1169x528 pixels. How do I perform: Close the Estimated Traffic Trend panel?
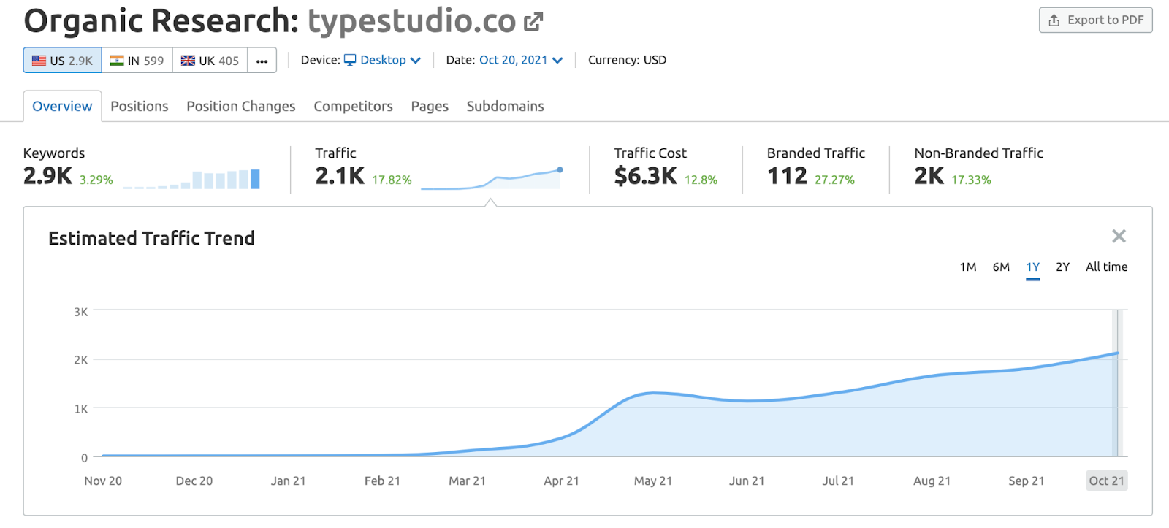point(1119,236)
